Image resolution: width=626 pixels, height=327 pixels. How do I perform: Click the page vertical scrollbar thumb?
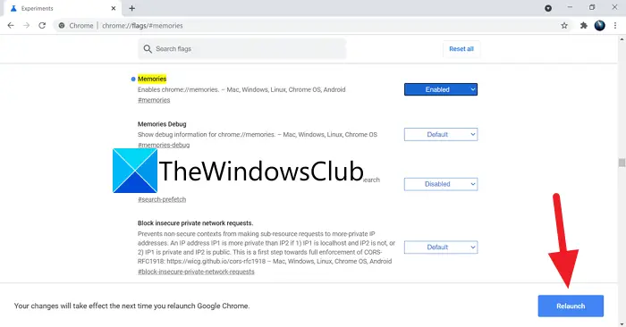(622, 163)
